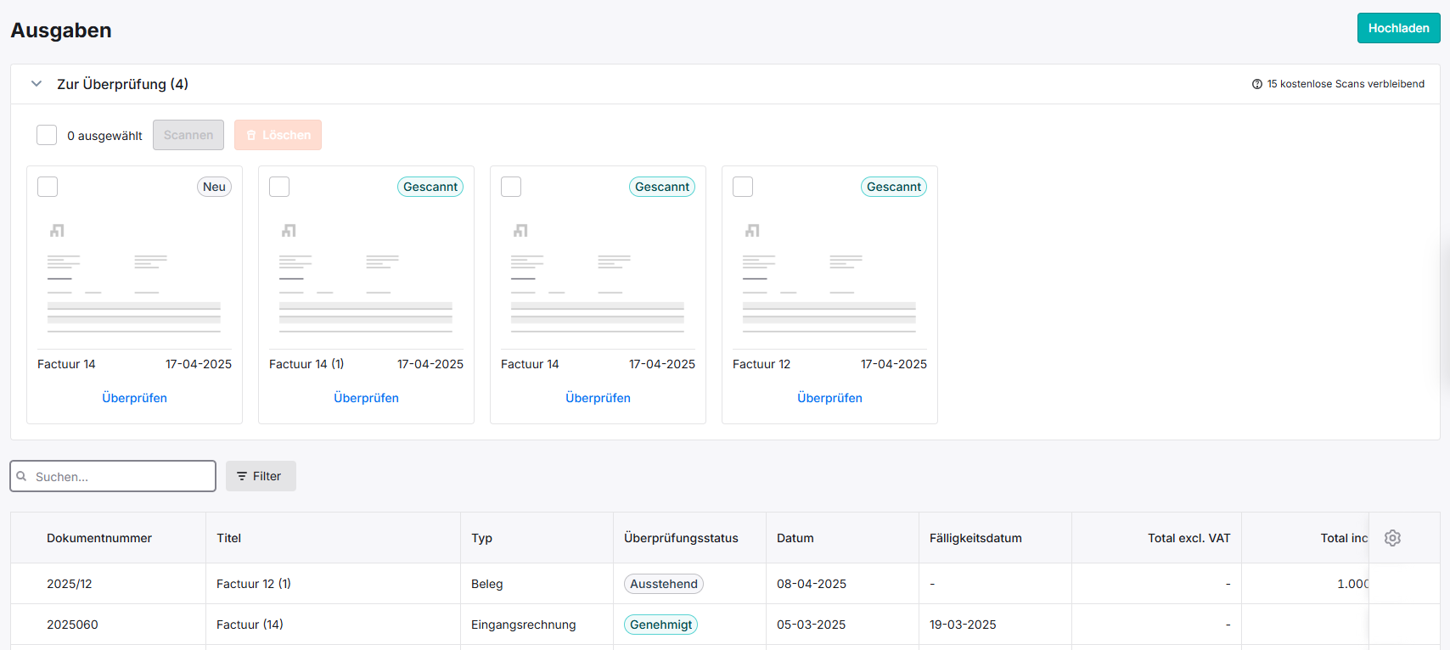This screenshot has height=650, width=1450.
Task: Click the Scannen button
Action: (x=188, y=135)
